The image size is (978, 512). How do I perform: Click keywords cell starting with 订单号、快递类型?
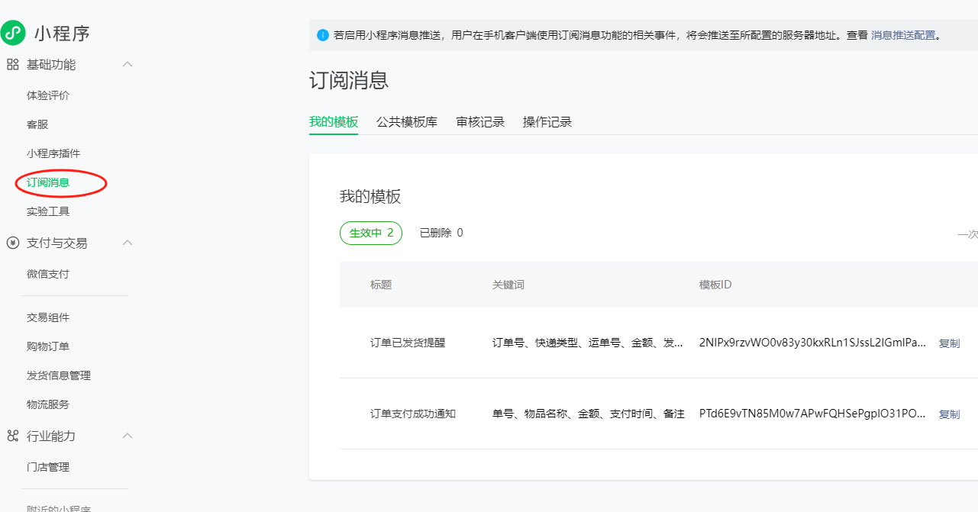pyautogui.click(x=588, y=343)
